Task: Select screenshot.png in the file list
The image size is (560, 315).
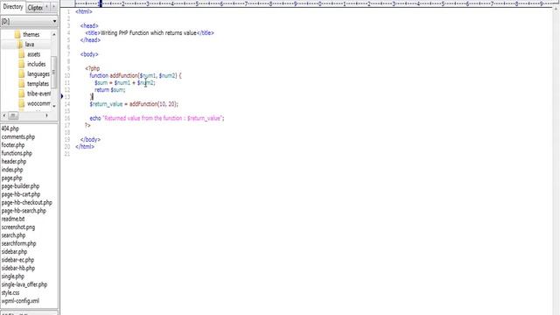Action: 18,227
